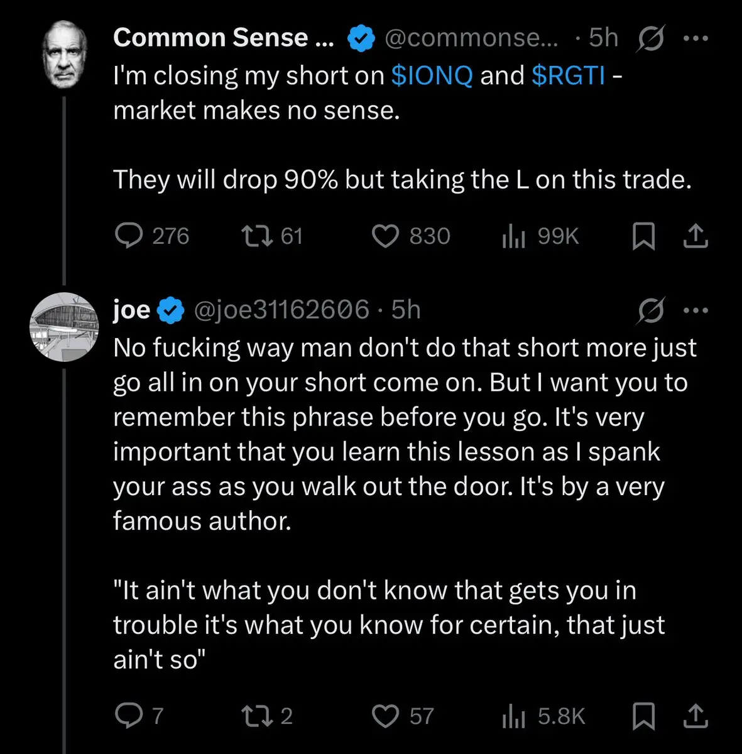Screen dimensions: 742x754
Task: Open the $RGTI cashtag link
Action: 568,76
